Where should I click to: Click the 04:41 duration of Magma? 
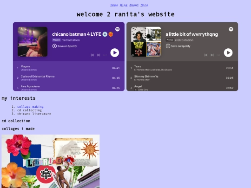point(116,68)
